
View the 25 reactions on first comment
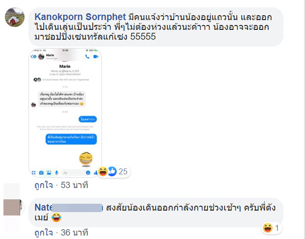point(114,171)
